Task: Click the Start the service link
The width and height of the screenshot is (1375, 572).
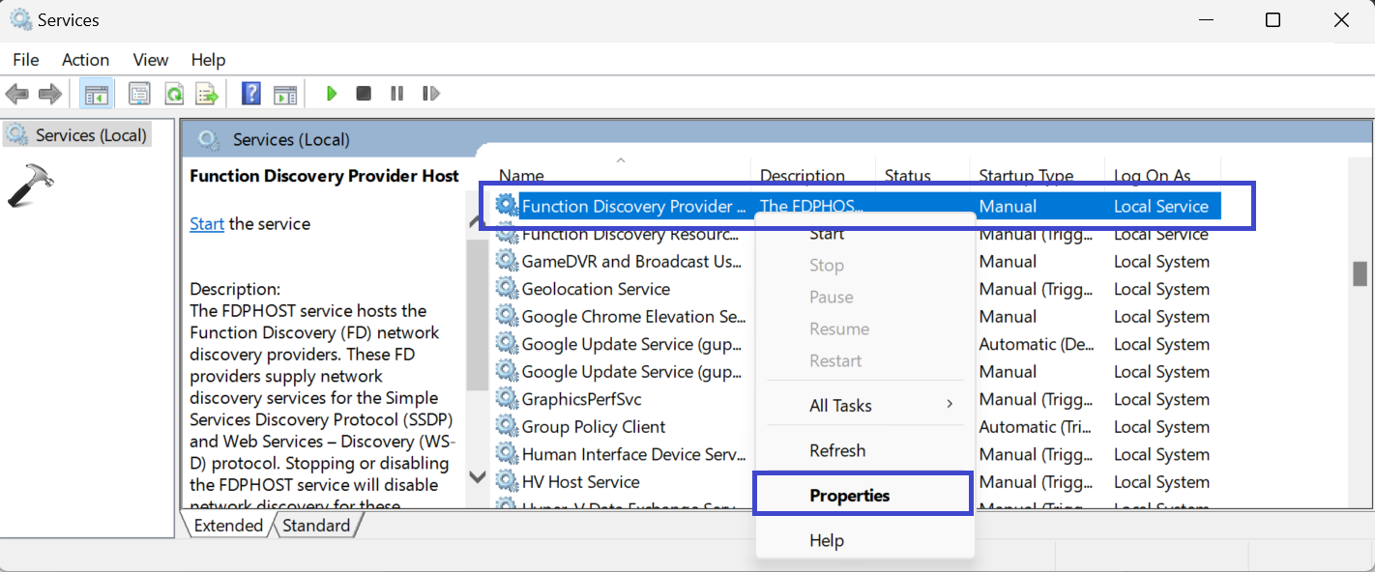Action: pyautogui.click(x=206, y=224)
